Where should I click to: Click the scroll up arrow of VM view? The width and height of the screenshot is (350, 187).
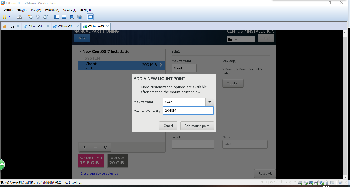[x=345, y=32]
